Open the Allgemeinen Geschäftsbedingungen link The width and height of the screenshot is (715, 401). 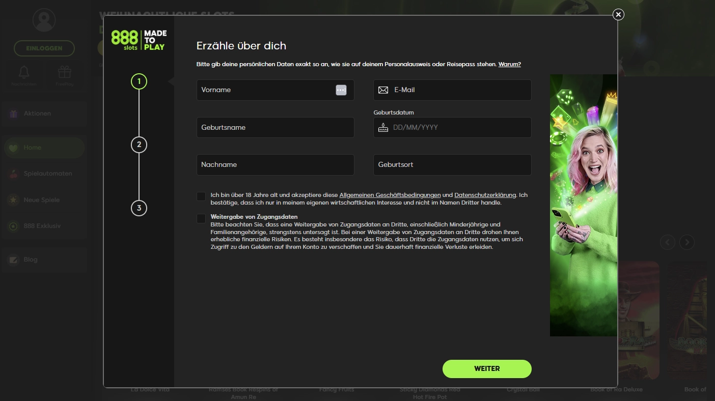pyautogui.click(x=390, y=195)
